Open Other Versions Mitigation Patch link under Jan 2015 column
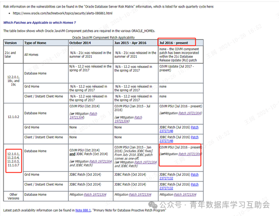Image resolution: width=279 pixels, height=216 pixels. pyautogui.click(x=140, y=195)
